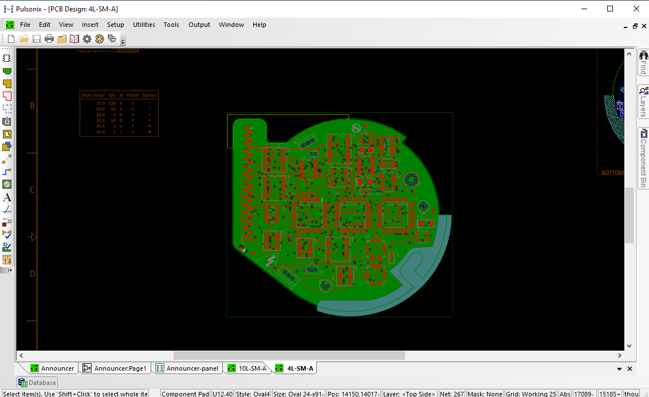The image size is (649, 397).
Task: Open the Tools menu
Action: click(x=171, y=25)
